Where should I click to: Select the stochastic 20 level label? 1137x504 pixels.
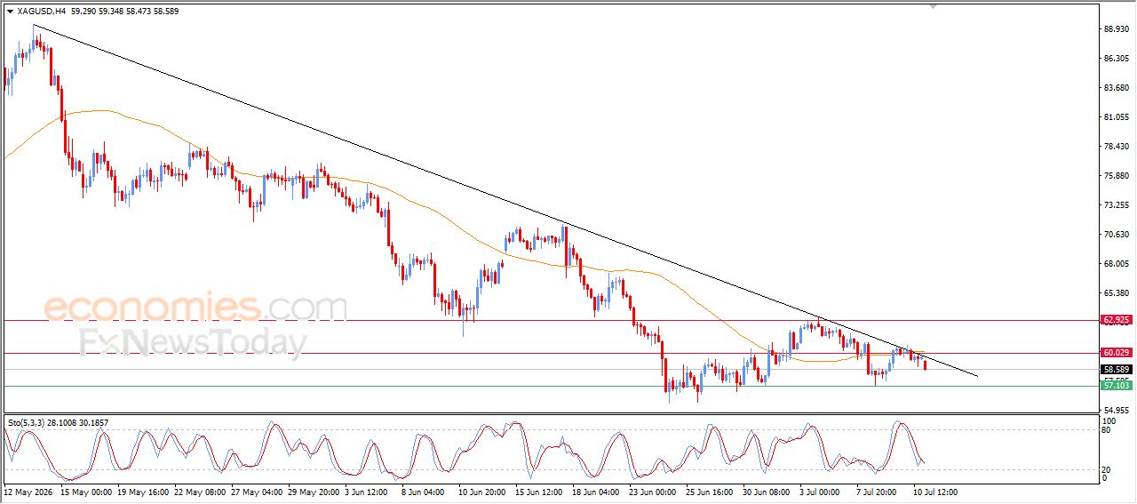(1107, 470)
